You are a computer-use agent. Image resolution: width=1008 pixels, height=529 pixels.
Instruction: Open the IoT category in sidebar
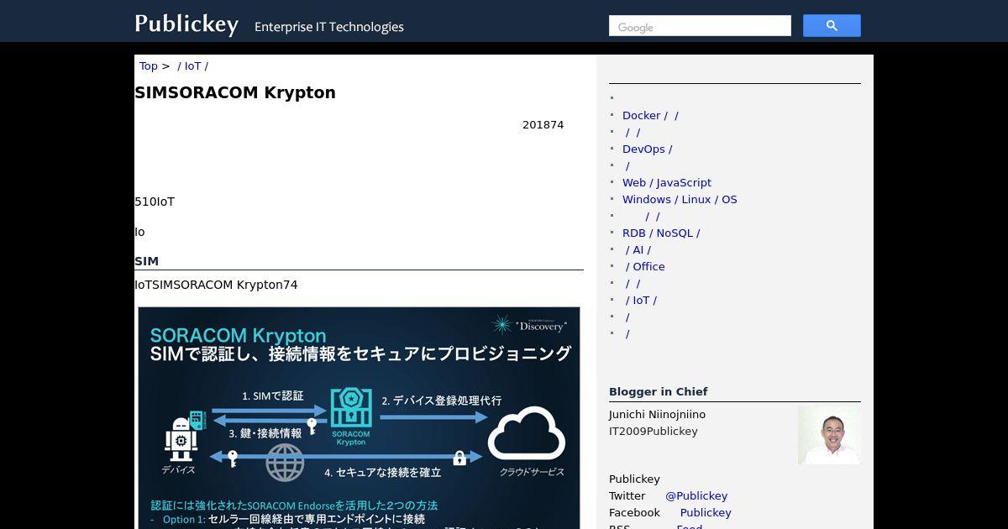tap(641, 300)
